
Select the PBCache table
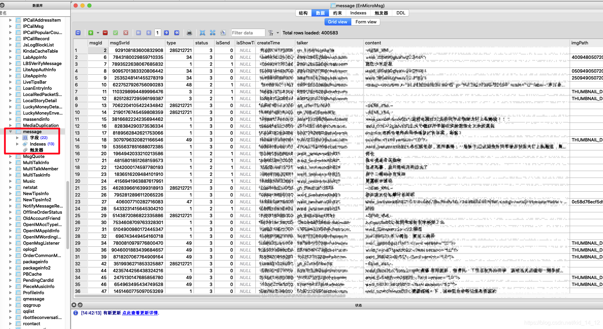point(32,274)
